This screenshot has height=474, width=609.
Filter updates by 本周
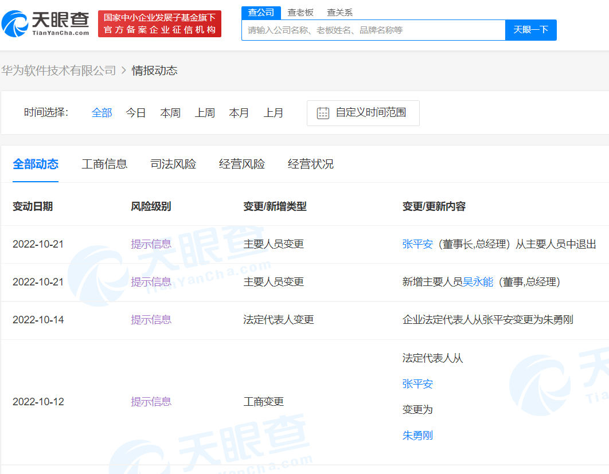(170, 113)
